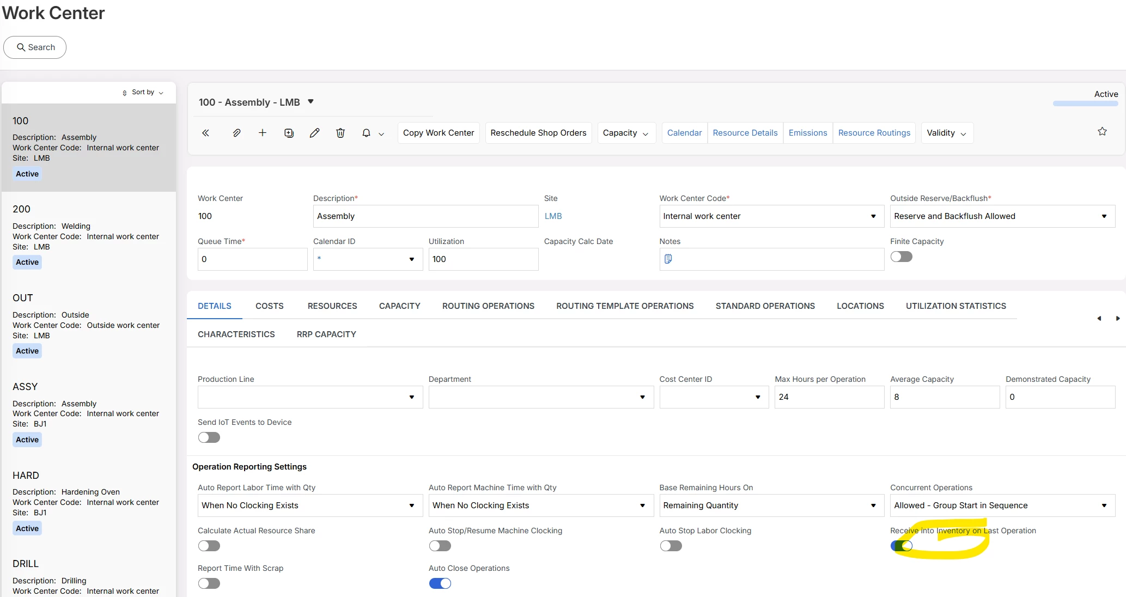Click the Copy Work Center button

point(439,133)
